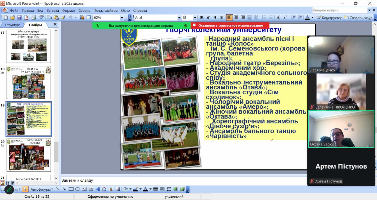Click the Paste clipboard icon

coord(56,18)
